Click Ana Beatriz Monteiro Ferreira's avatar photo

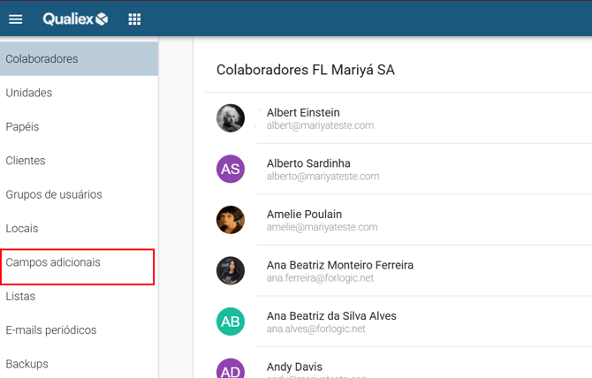(x=231, y=271)
